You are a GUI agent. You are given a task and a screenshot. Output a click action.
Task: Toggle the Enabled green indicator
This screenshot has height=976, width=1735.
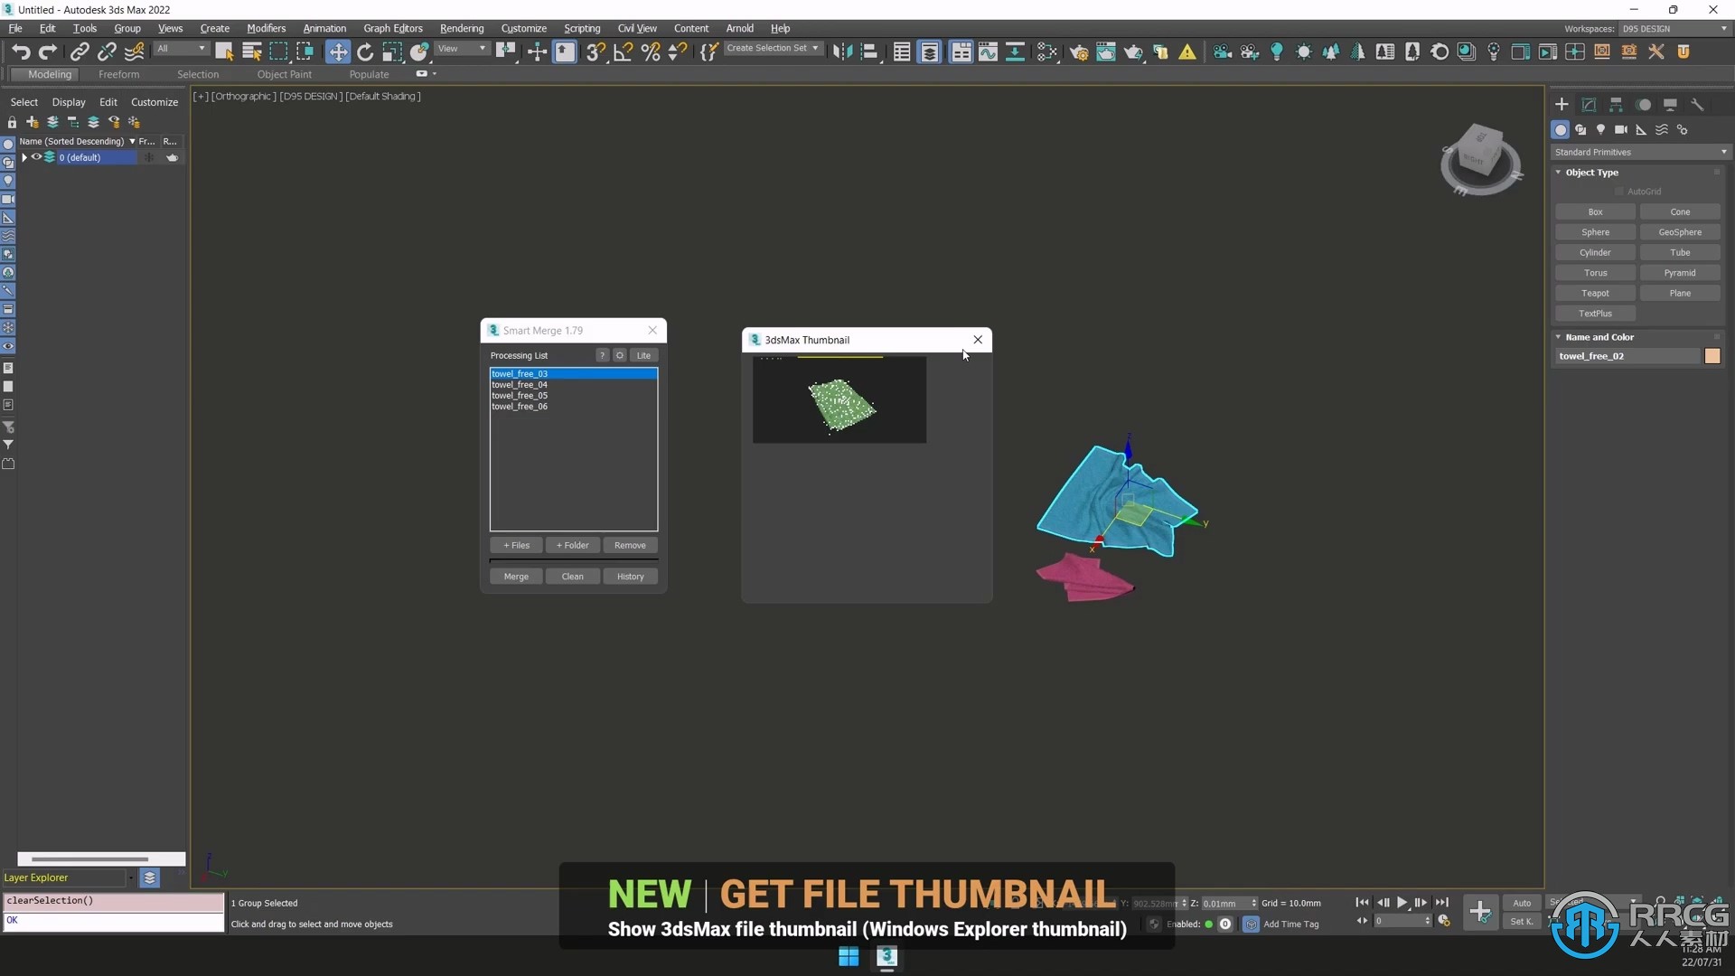tap(1208, 924)
